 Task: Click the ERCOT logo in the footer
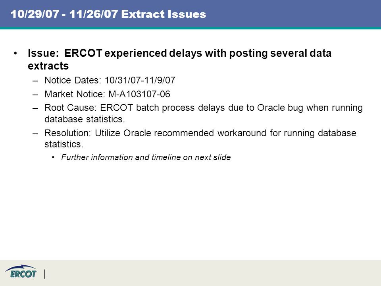[21, 272]
